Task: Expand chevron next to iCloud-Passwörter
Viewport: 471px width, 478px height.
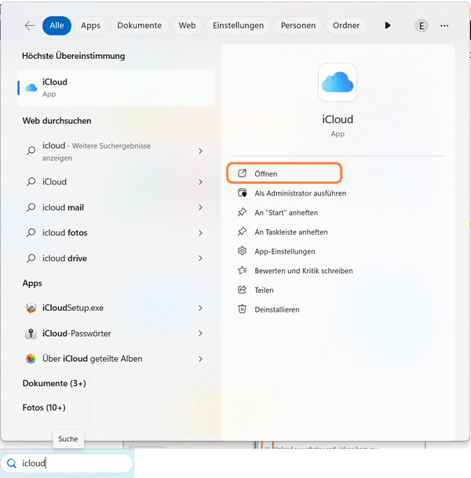Action: point(200,334)
